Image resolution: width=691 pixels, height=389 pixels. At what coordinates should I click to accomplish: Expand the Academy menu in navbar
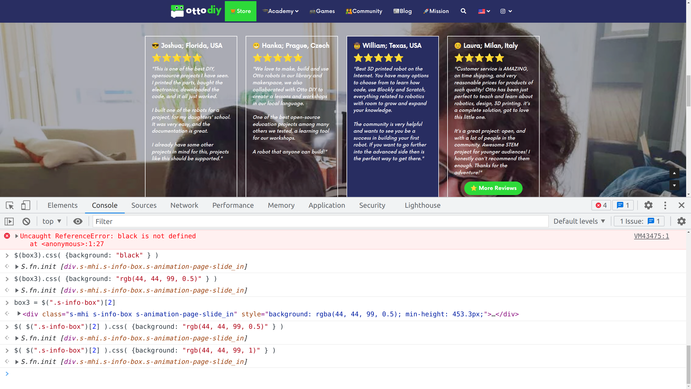coord(281,11)
